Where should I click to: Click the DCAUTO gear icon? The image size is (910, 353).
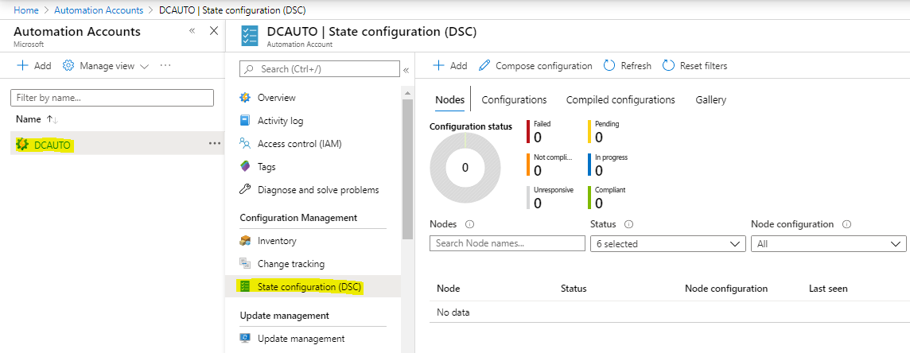22,144
